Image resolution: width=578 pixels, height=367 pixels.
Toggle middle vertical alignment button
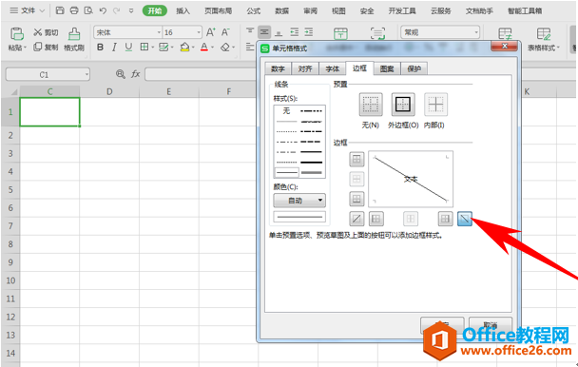pos(264,32)
